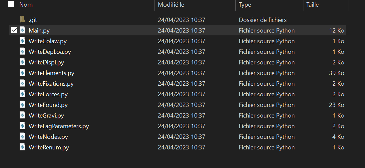Click the Python icon beside WriteRenum.py
The width and height of the screenshot is (365, 168).
coord(22,147)
